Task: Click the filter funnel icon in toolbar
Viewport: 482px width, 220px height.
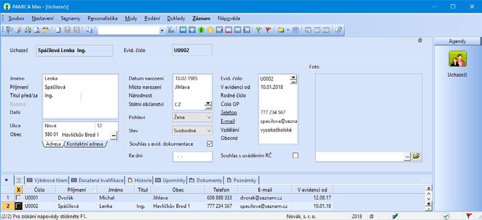Action: click(x=171, y=30)
